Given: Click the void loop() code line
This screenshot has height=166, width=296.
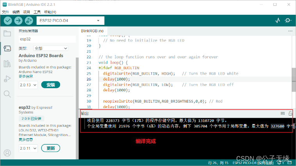Looking at the screenshot, I should tap(113, 63).
